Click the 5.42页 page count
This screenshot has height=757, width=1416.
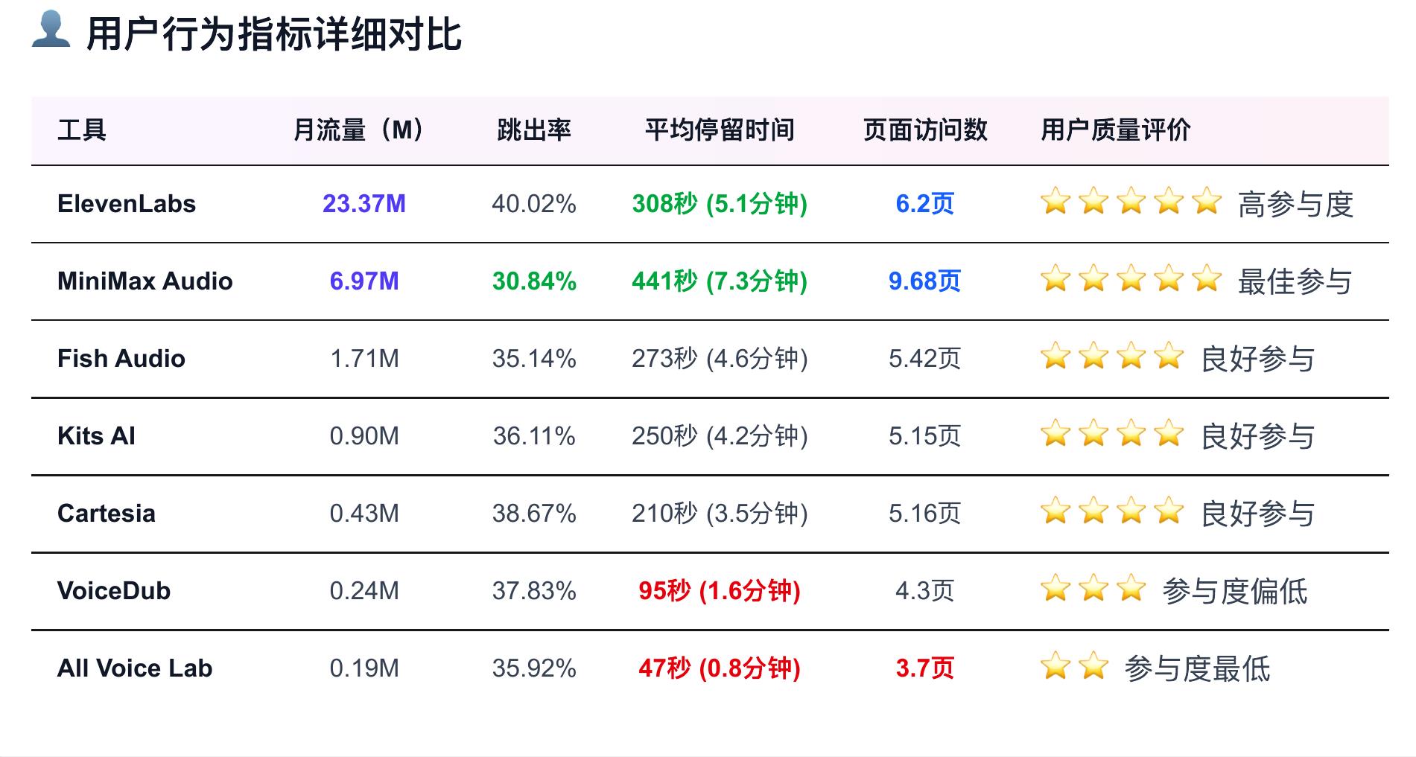[x=925, y=359]
